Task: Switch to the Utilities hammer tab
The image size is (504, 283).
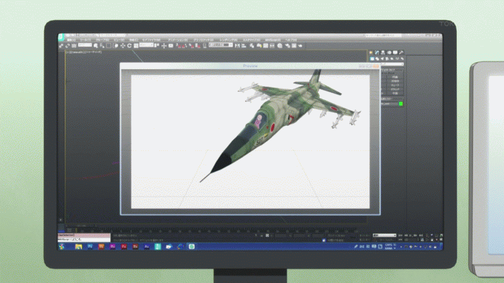Action: click(x=401, y=52)
